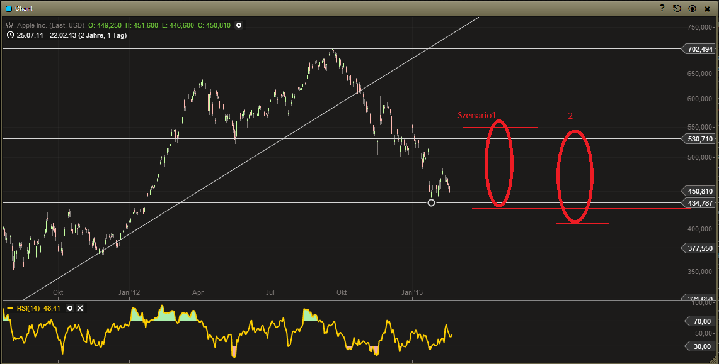This screenshot has width=719, height=364.
Task: Click the 530,710 resistance level label
Action: point(699,139)
